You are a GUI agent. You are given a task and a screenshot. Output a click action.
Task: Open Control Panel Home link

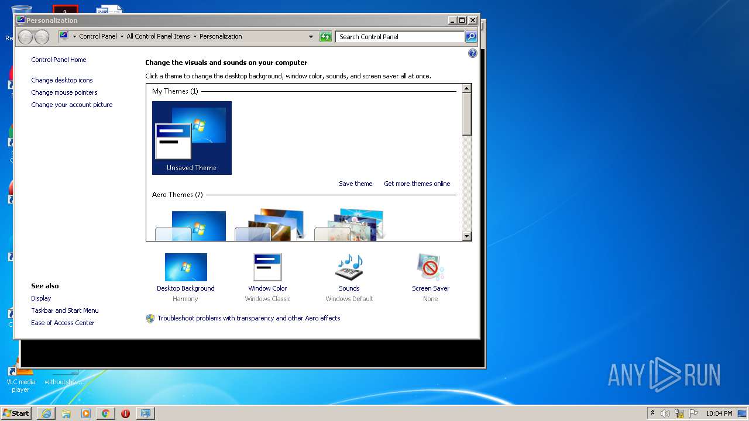[x=59, y=60]
